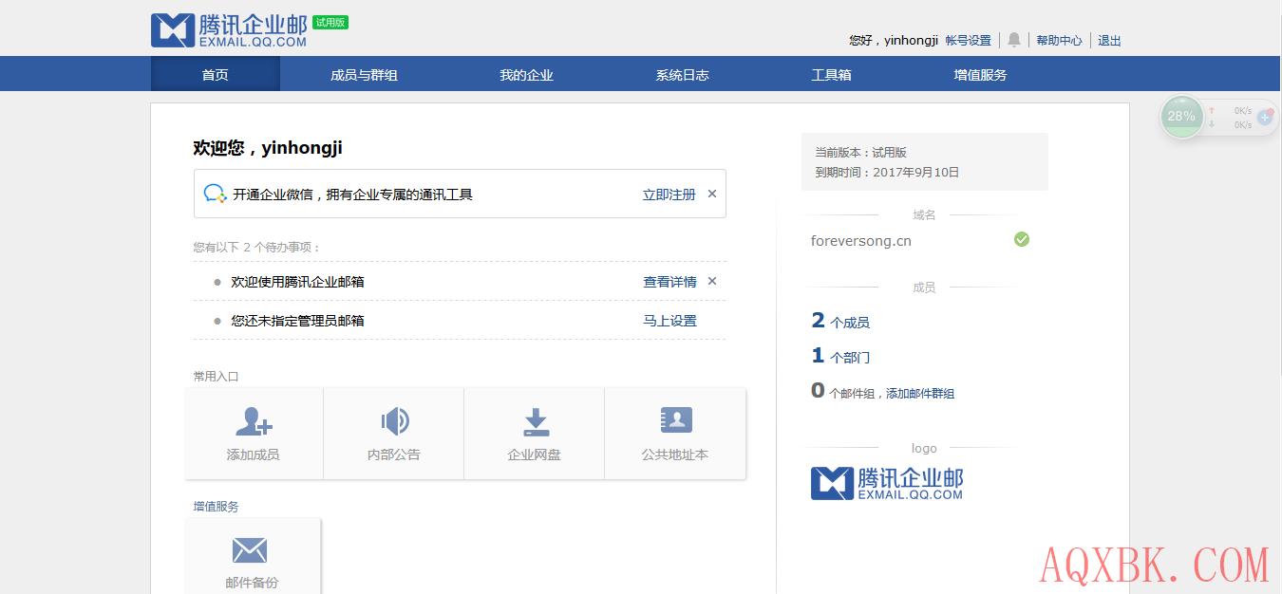
Task: Click the plus icon on speed widget
Action: coord(1265,118)
